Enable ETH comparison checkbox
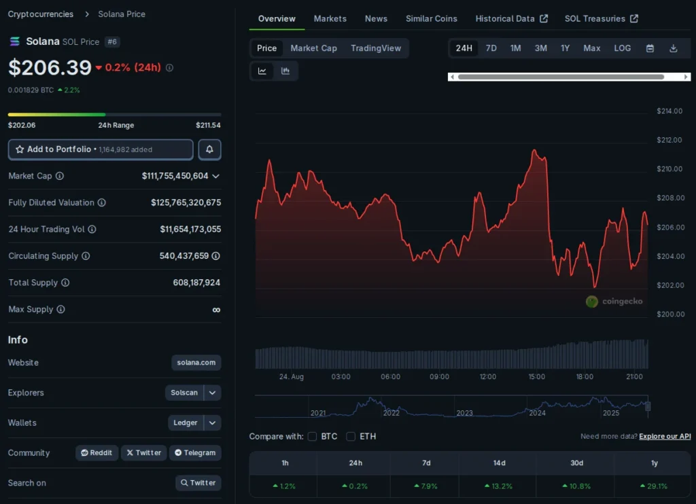 click(x=351, y=437)
